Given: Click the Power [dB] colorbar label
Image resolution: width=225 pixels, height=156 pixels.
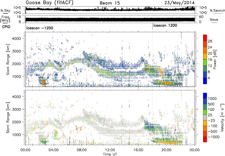Looking at the screenshot, I should tap(215, 59).
